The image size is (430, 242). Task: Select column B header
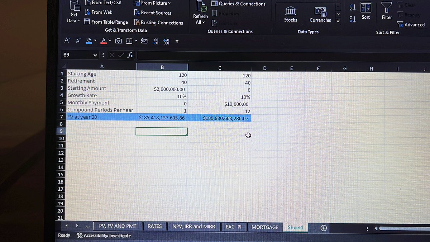pyautogui.click(x=162, y=67)
